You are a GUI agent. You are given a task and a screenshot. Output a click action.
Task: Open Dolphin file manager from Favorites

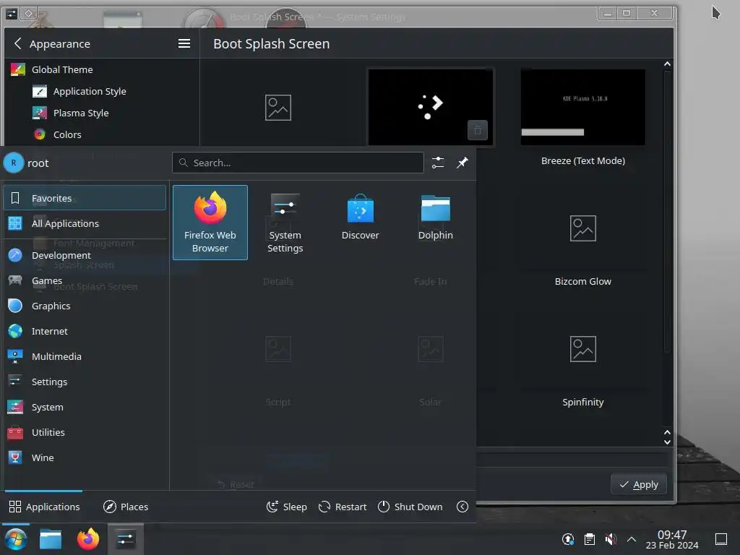click(x=435, y=223)
